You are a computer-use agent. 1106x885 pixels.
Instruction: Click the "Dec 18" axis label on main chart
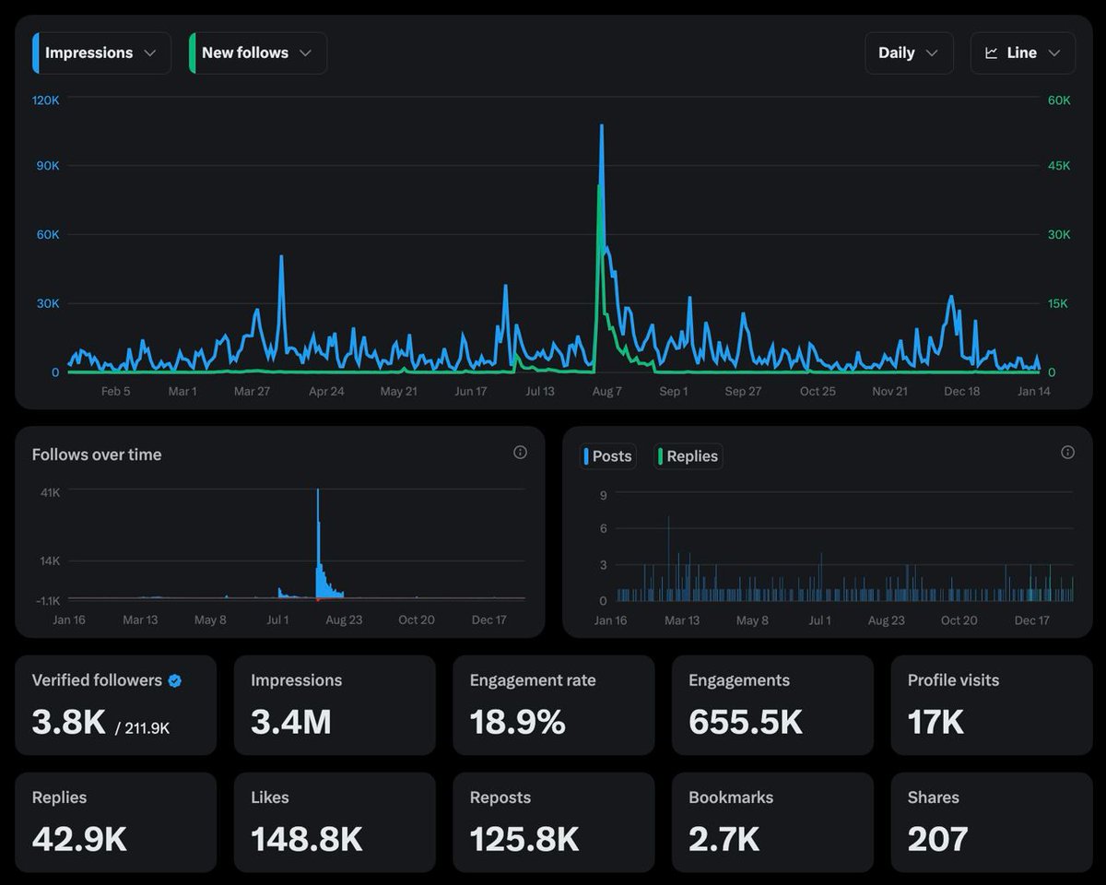pyautogui.click(x=961, y=391)
